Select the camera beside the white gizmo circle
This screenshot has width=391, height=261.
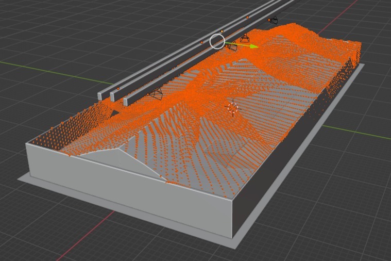(232, 47)
